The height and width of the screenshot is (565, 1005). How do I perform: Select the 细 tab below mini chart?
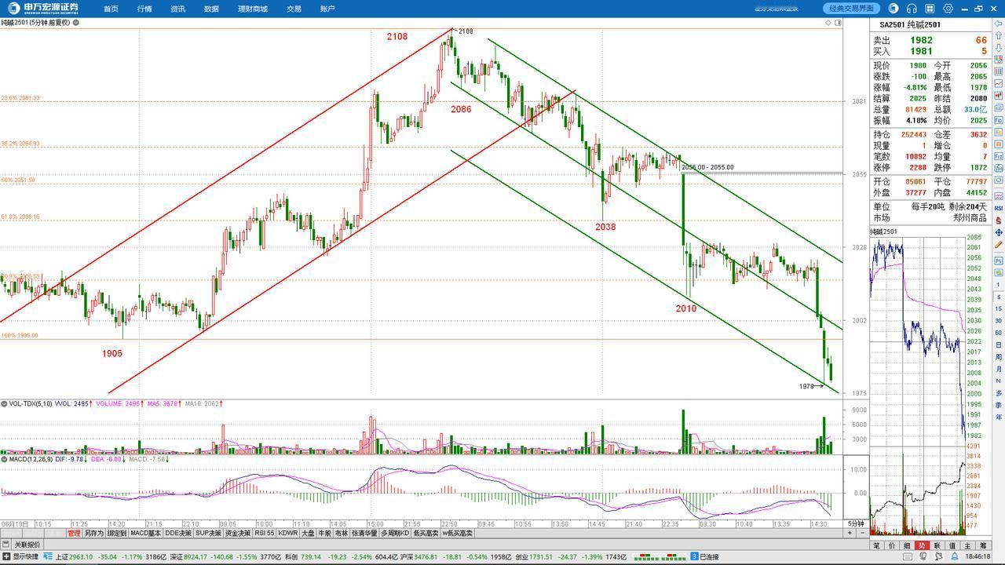pos(907,545)
